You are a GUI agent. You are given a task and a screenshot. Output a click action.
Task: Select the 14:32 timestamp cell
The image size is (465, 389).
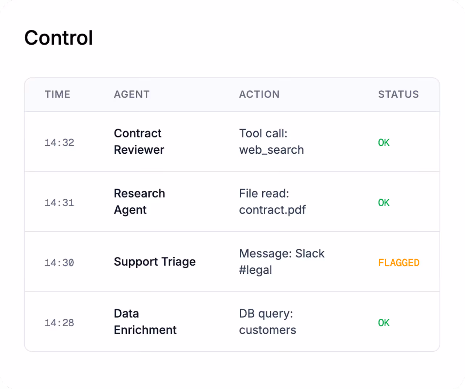tap(59, 142)
